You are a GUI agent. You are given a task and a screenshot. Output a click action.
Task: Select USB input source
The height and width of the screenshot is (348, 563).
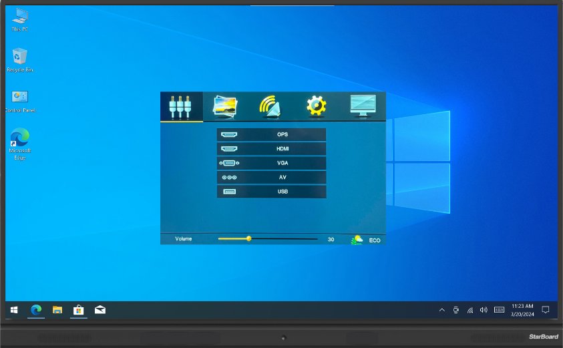(272, 192)
